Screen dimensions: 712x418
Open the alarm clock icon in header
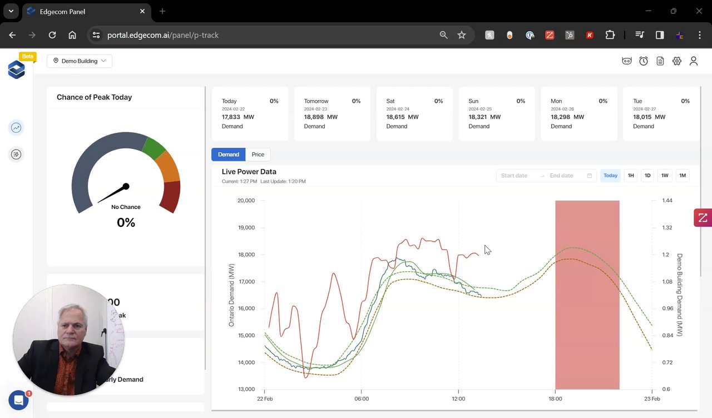point(644,61)
